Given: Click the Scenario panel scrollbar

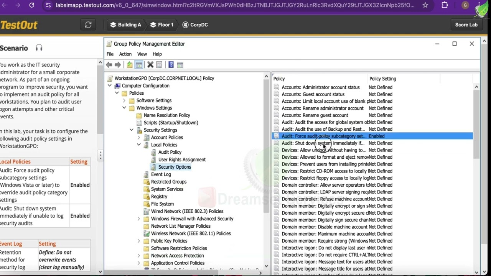Looking at the screenshot, I should [x=100, y=100].
